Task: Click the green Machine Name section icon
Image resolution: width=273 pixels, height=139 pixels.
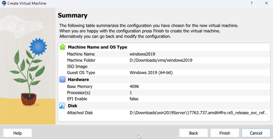Action: pos(62,47)
